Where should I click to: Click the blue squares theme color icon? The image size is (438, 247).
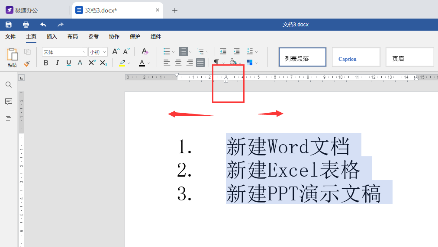[x=250, y=63]
